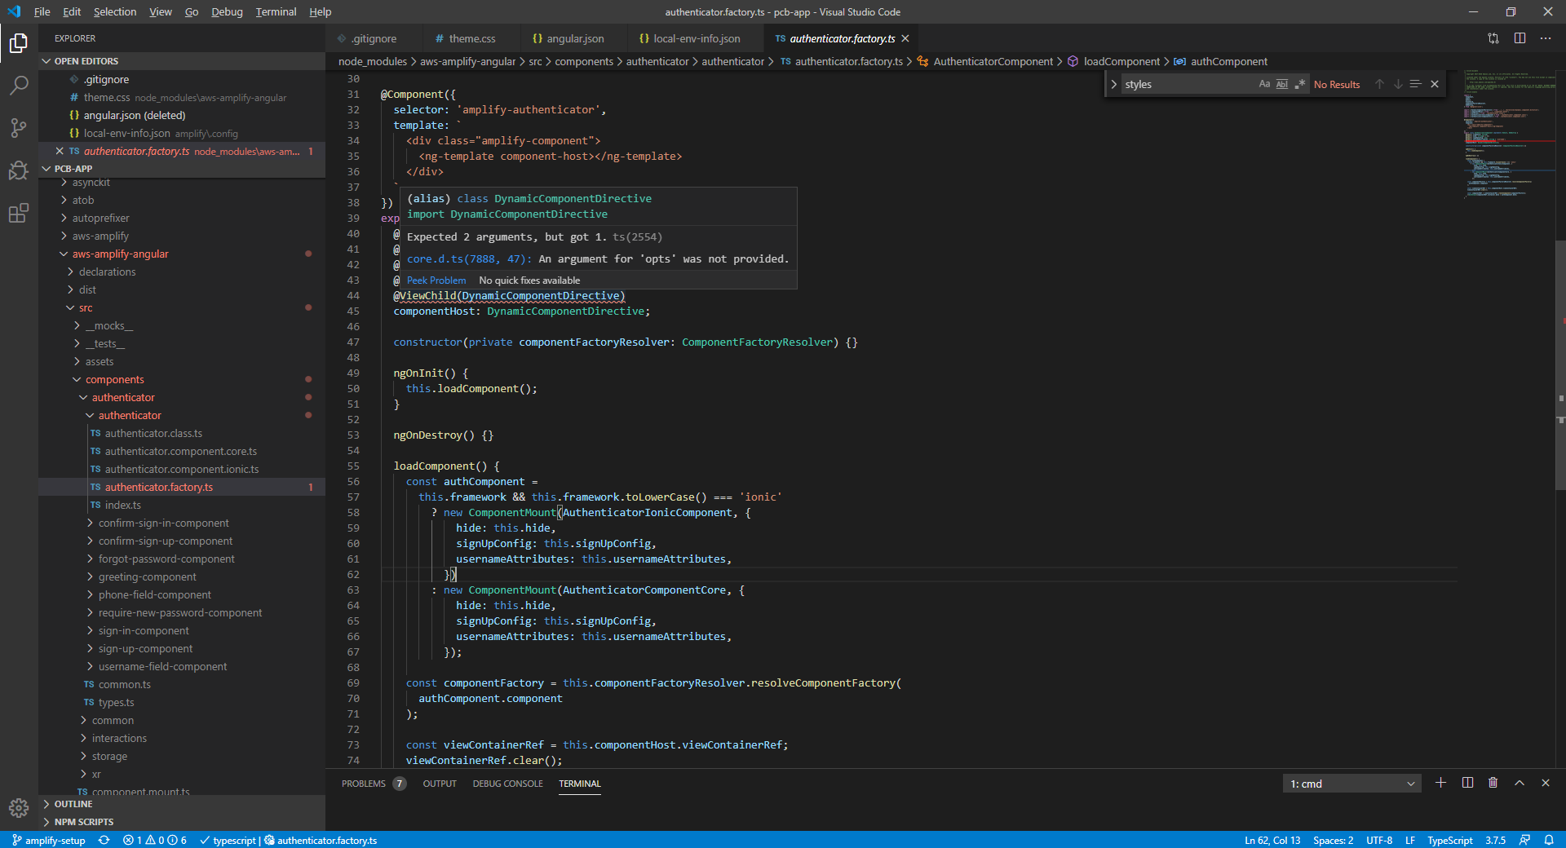Viewport: 1566px width, 848px height.
Task: Go to previous match in find widget
Action: tap(1379, 84)
